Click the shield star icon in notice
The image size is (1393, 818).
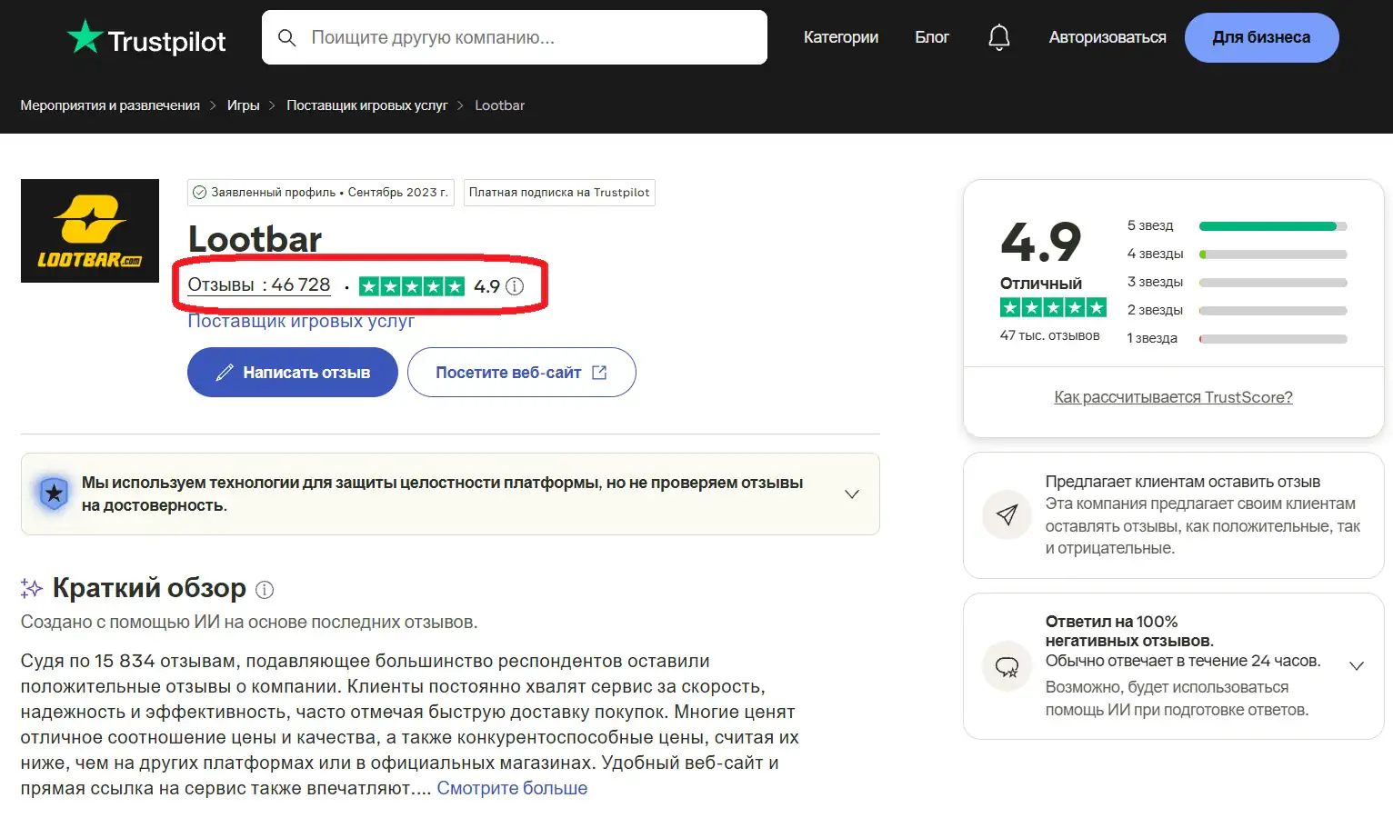point(54,494)
